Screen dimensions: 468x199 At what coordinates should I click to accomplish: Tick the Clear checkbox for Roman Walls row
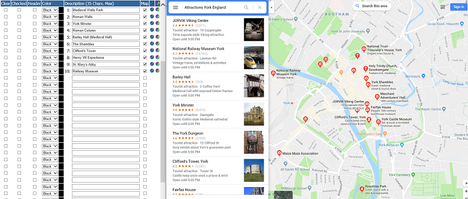point(5,16)
